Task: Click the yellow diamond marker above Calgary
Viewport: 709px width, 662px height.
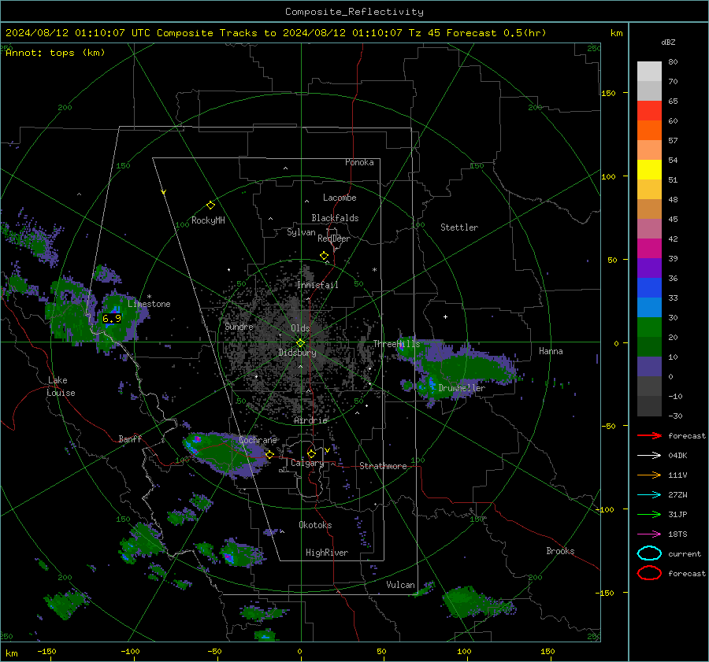Action: point(311,453)
